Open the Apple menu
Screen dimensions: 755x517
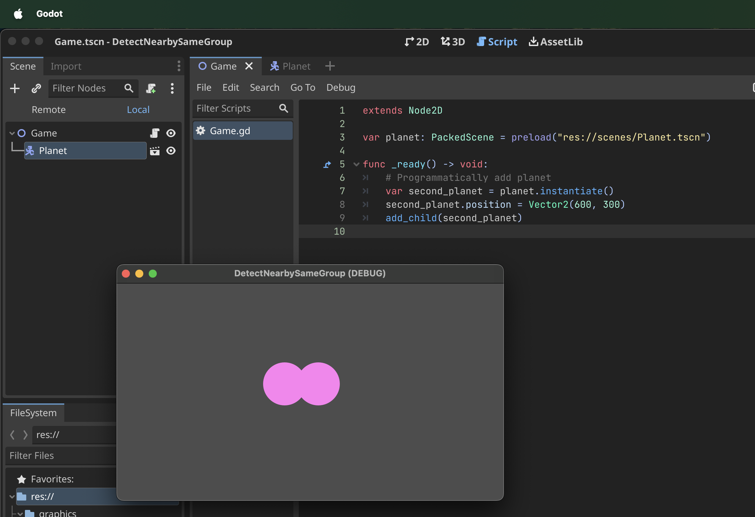click(18, 13)
